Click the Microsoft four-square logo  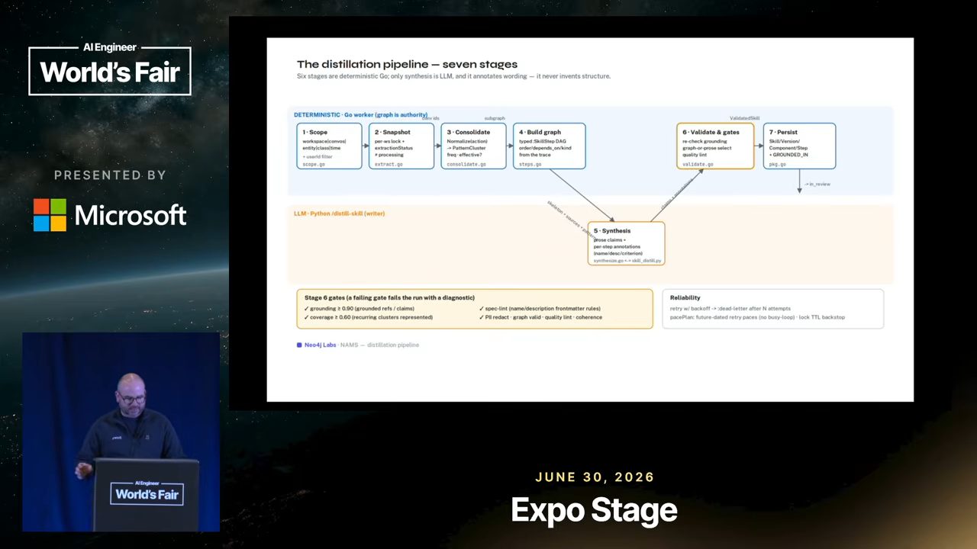pos(50,215)
